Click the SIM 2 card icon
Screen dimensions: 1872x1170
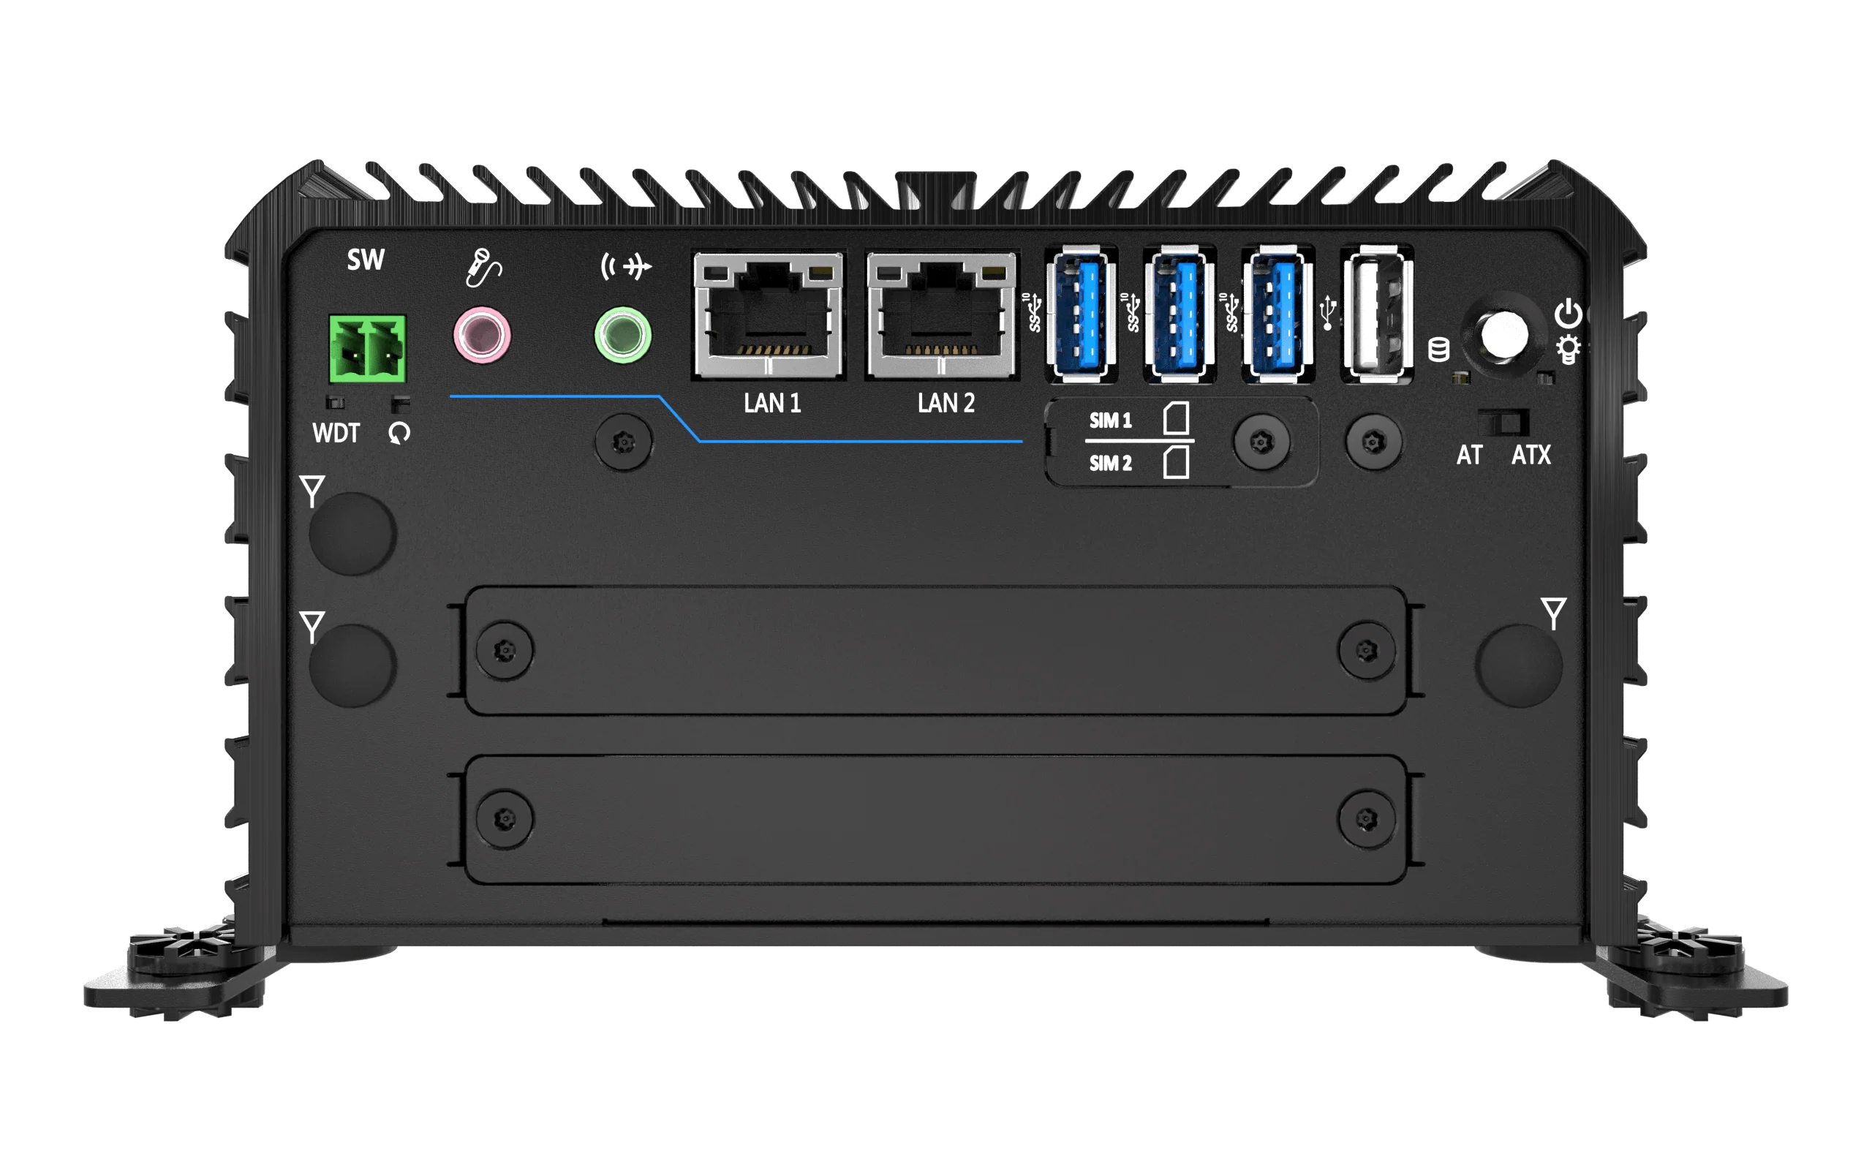point(1176,462)
